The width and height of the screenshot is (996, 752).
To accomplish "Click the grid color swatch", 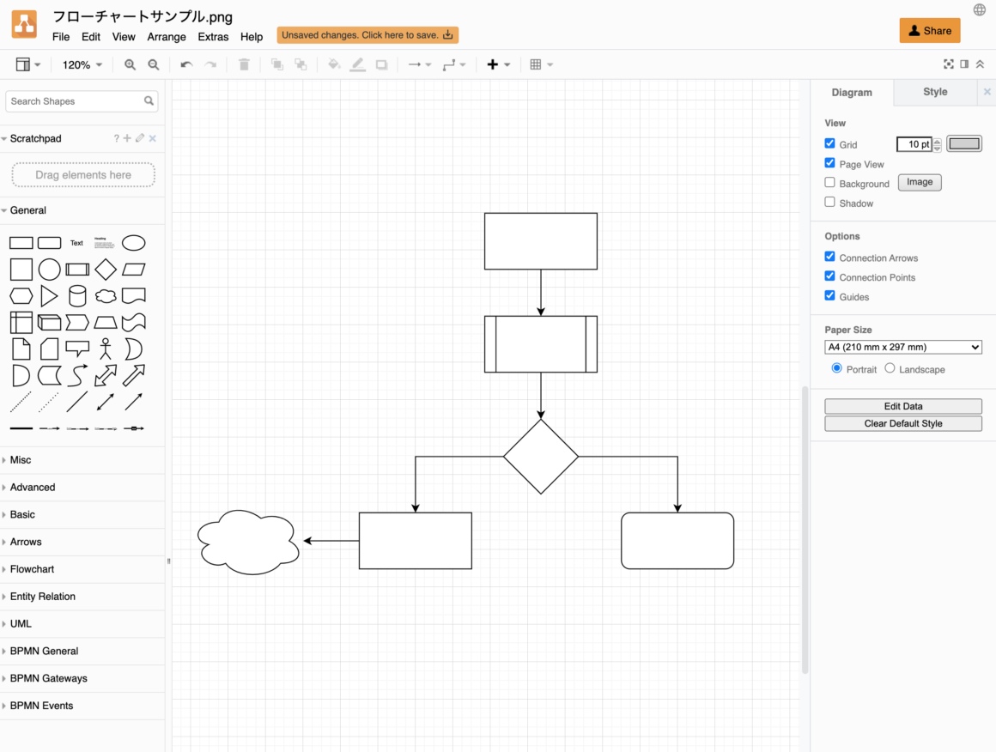I will point(964,144).
